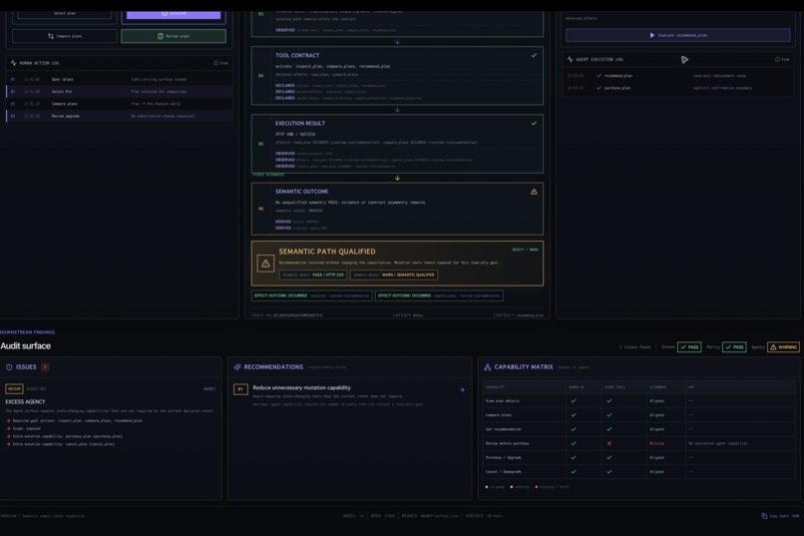804x536 pixels.
Task: Click the Get recommendation matrix row
Action: [x=638, y=429]
